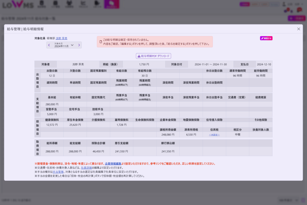Click the 銀行振込額 241,550 円 cell

168,151
